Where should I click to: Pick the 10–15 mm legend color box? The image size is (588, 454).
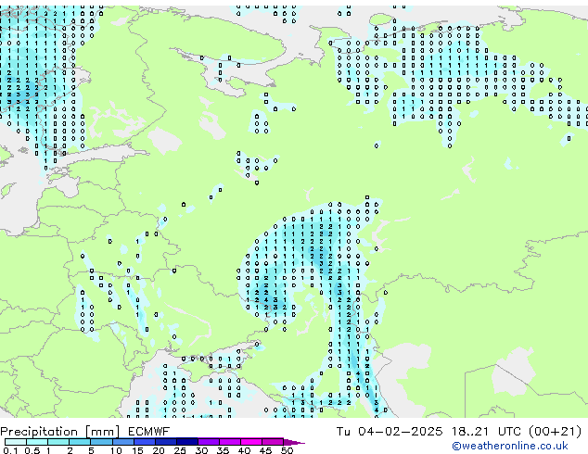pyautogui.click(x=123, y=442)
